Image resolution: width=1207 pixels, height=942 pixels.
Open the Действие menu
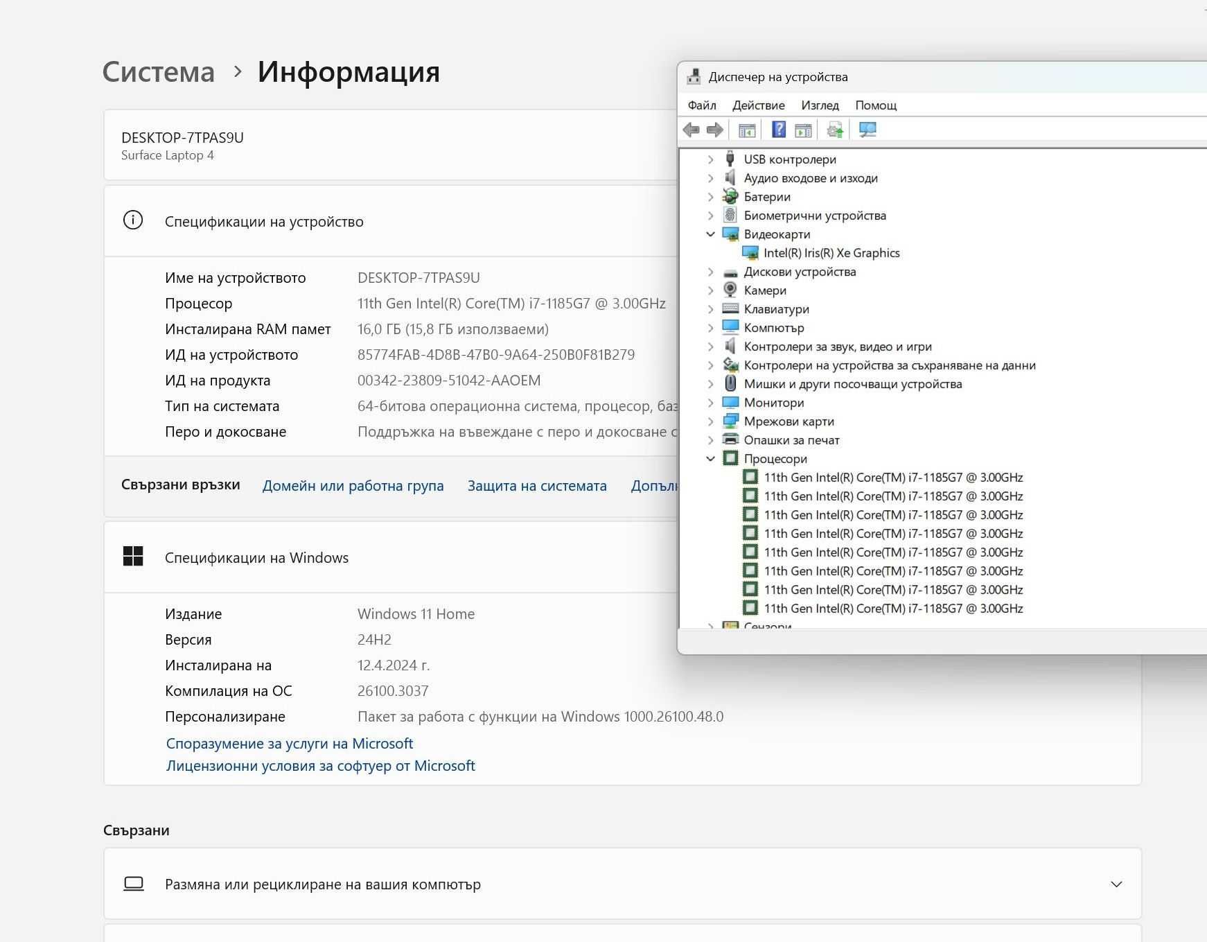pos(759,105)
